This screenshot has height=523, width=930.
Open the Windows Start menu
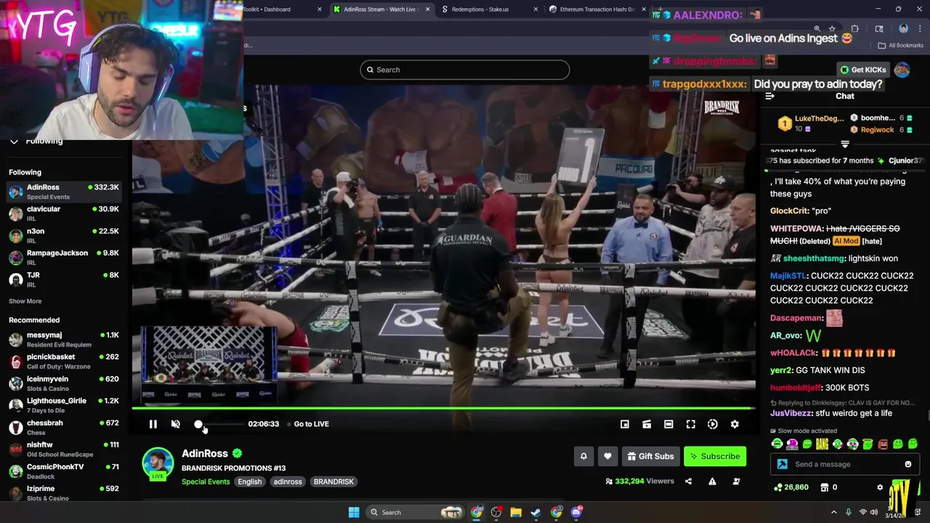point(354,512)
